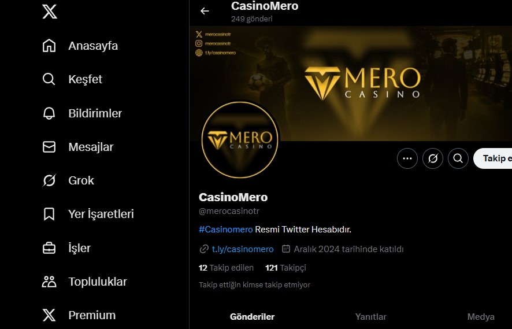Open Keşfet search icon in sidebar
The image size is (512, 329).
(x=49, y=79)
